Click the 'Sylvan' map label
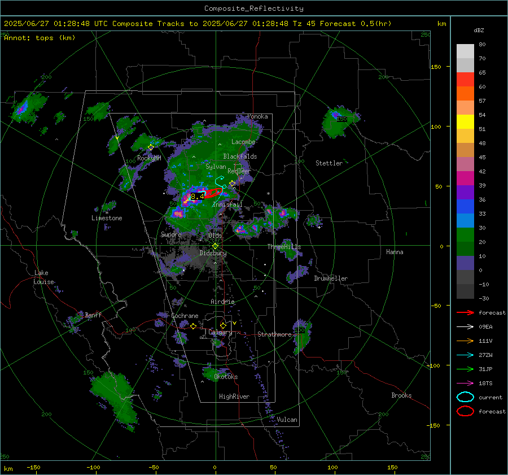This screenshot has height=475, width=508. click(216, 167)
